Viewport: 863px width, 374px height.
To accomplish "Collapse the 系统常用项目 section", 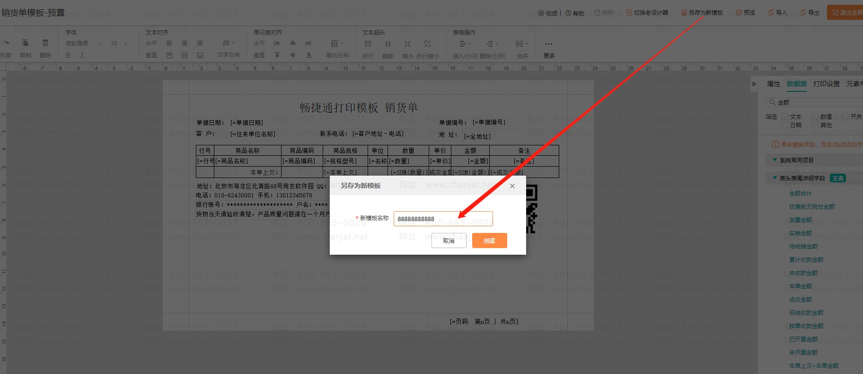I will [x=775, y=160].
